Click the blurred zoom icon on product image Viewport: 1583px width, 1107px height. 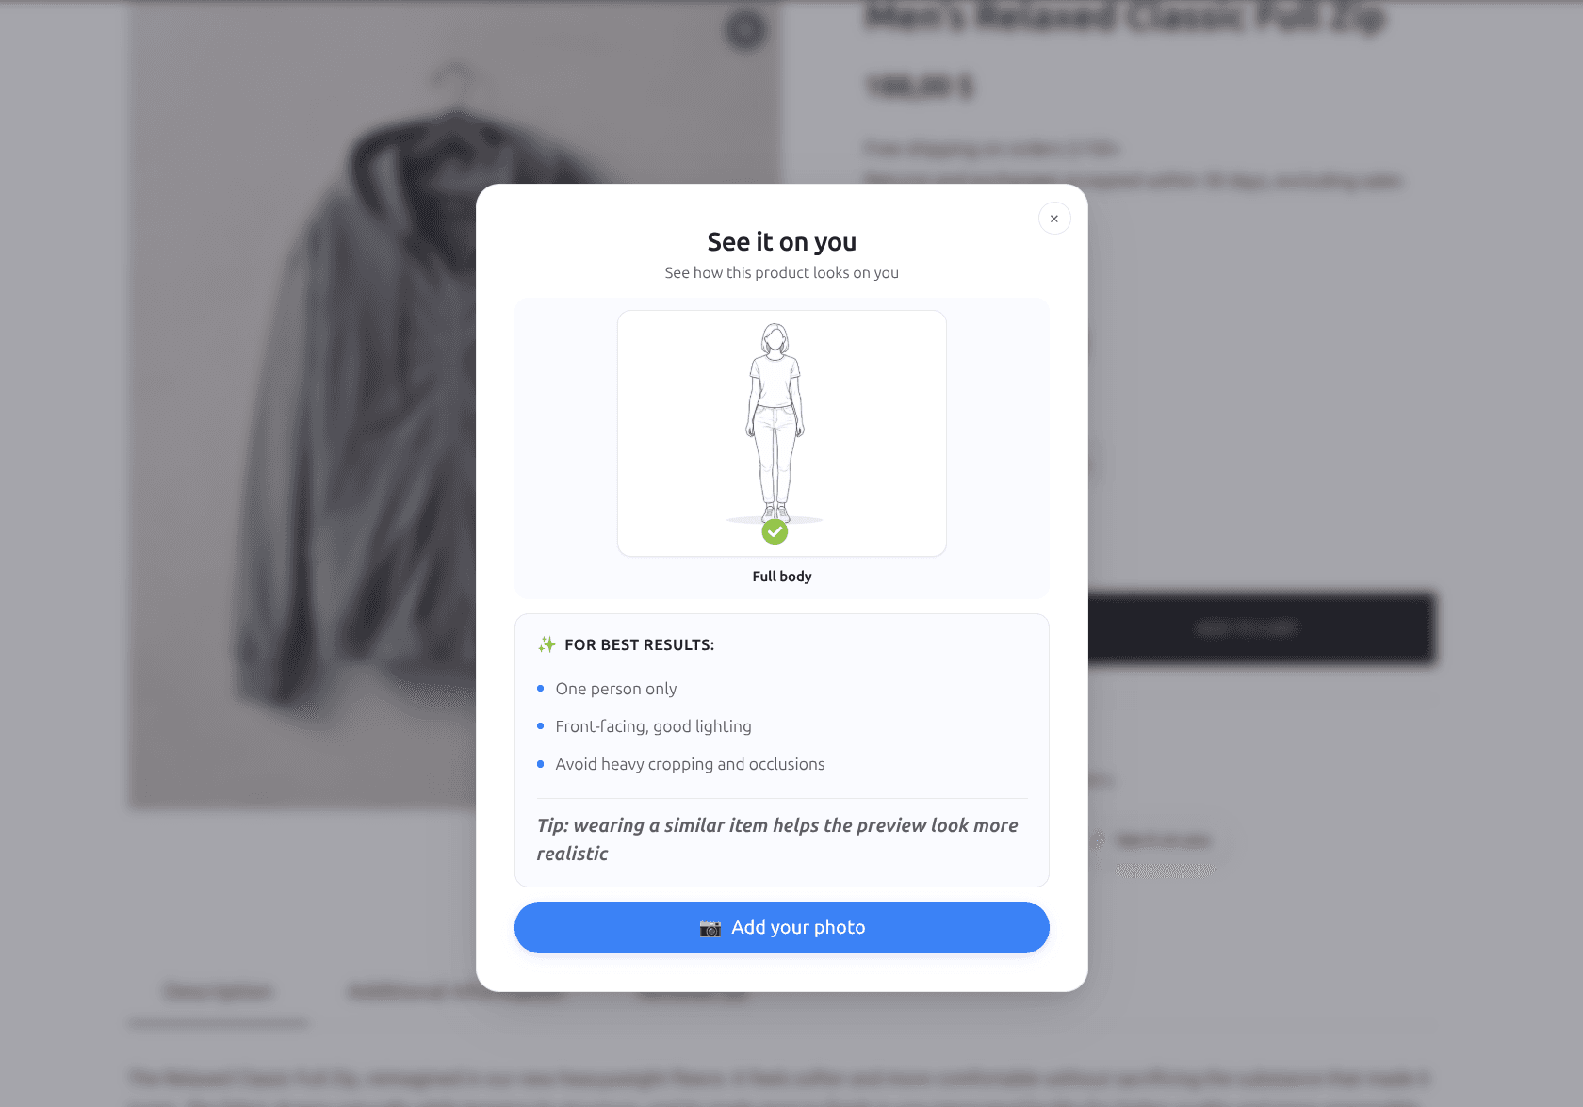745,30
